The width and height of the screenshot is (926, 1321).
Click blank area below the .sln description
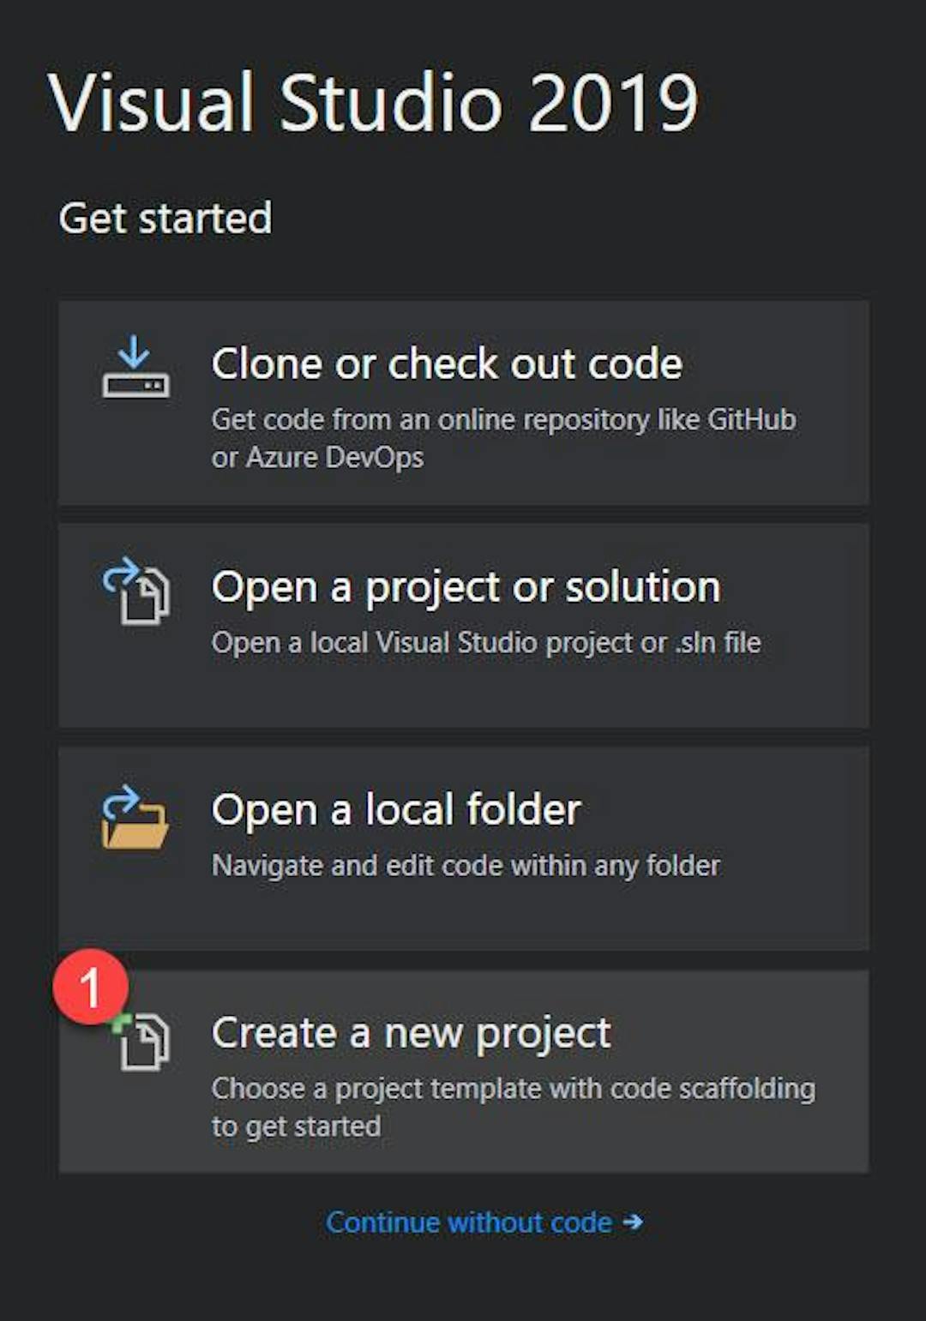point(480,693)
